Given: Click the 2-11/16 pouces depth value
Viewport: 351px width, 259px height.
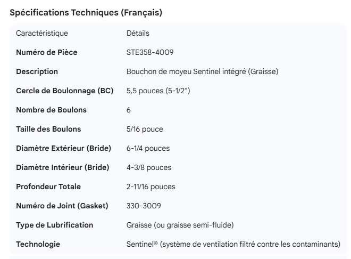Looking at the screenshot, I should (x=151, y=187).
